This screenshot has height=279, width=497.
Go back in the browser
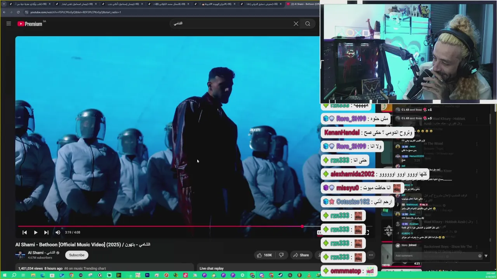[x=4, y=12]
